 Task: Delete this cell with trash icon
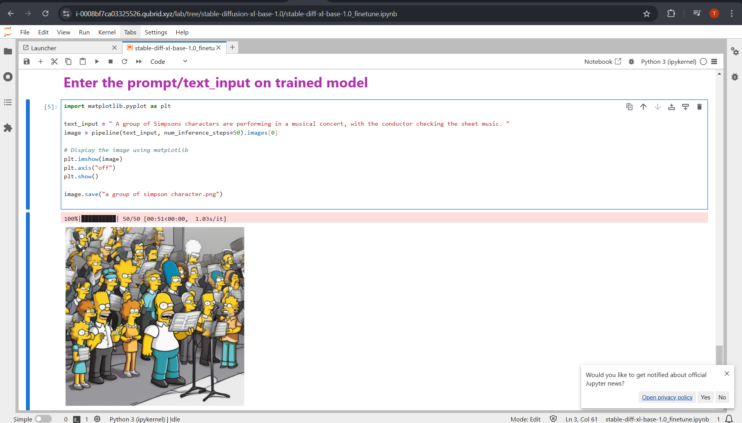(x=699, y=107)
